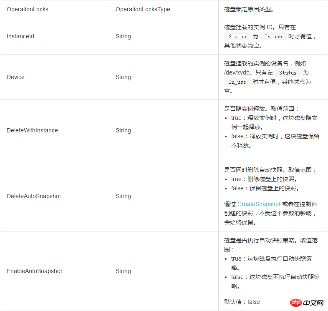Viewport: 328px width, 311px height.
Task: Click the In_use code tag in InstanceId row
Action: pyautogui.click(x=273, y=37)
